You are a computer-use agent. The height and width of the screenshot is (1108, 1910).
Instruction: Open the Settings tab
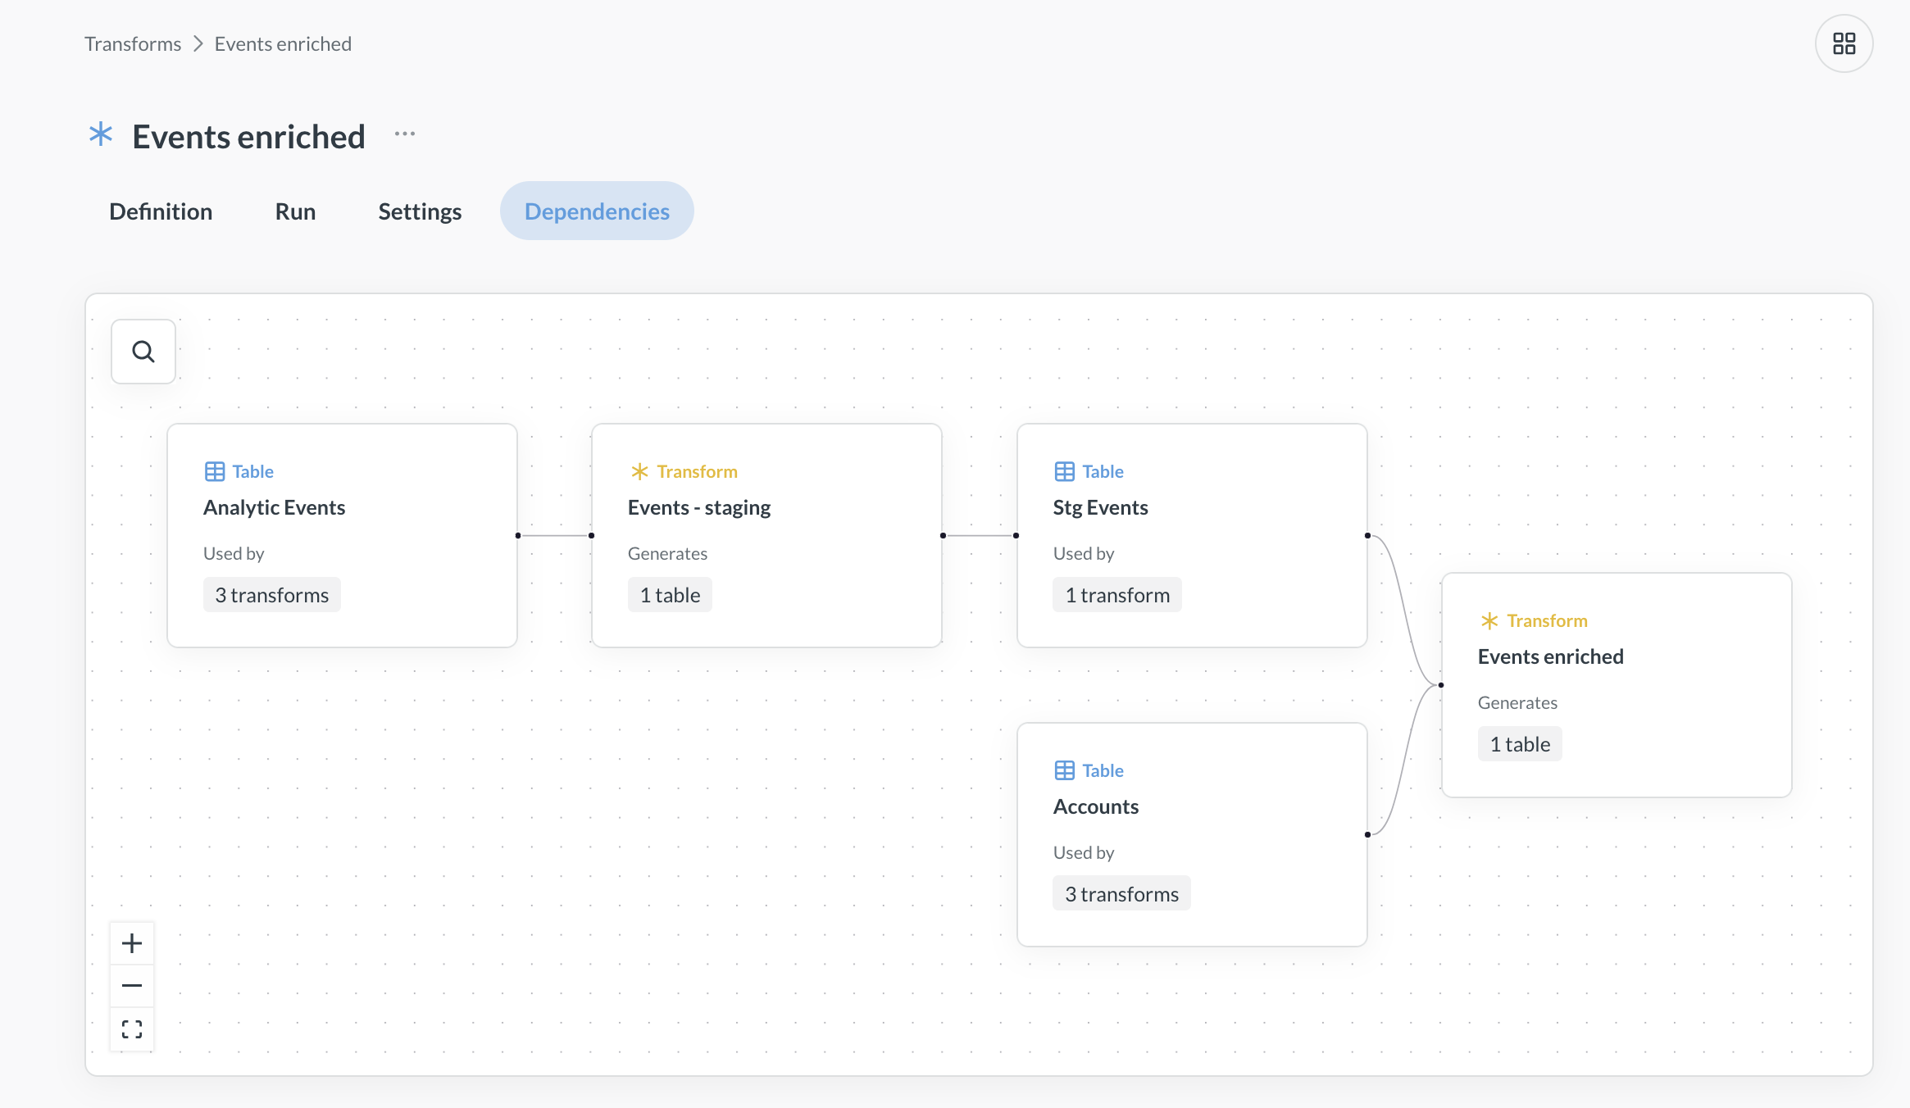pyautogui.click(x=419, y=211)
